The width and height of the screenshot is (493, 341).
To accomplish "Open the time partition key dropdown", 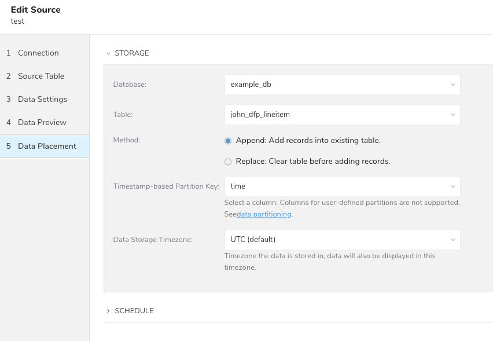I will (336, 186).
